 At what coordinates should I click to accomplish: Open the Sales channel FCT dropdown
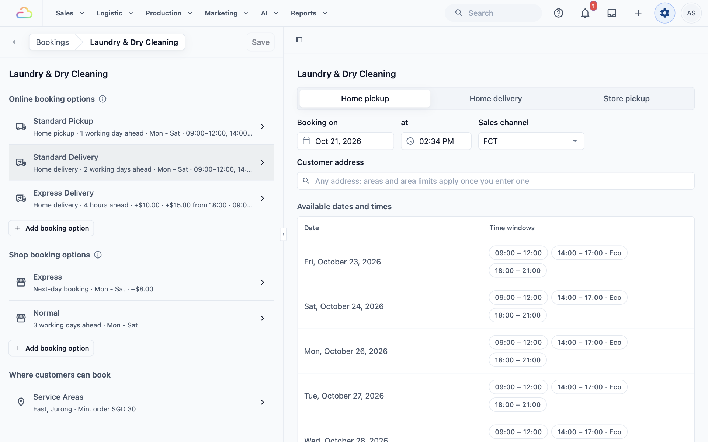pyautogui.click(x=531, y=141)
